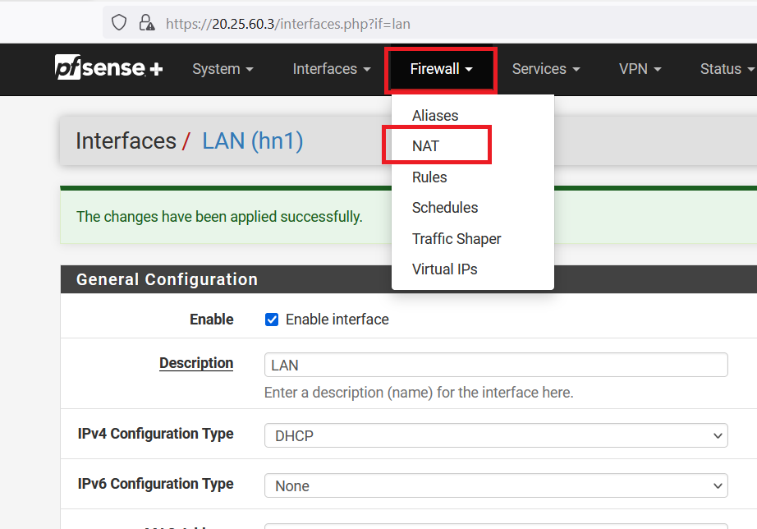Click the Interfaces breadcrumb link
Viewport: 757px width, 529px height.
coord(126,141)
